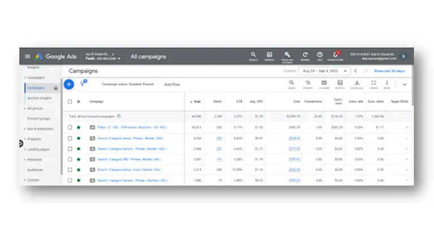The width and height of the screenshot is (434, 239).
Task: Click the home icon beside Campaigns
Action: 56,88
